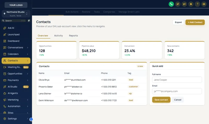This screenshot has height=124, width=209.
Task: Click the Settings gear icon
Action: [5, 119]
